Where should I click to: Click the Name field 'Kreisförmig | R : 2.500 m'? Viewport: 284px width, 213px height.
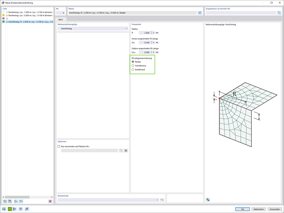pyautogui.click(x=133, y=13)
